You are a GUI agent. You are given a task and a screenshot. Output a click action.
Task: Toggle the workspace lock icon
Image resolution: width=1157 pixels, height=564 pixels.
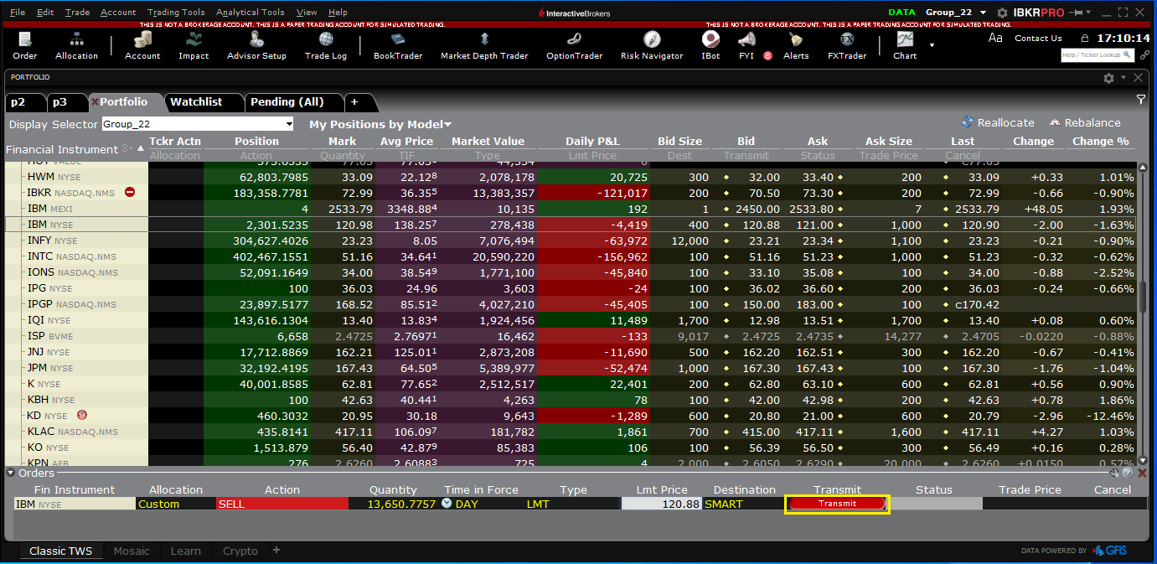point(1084,39)
